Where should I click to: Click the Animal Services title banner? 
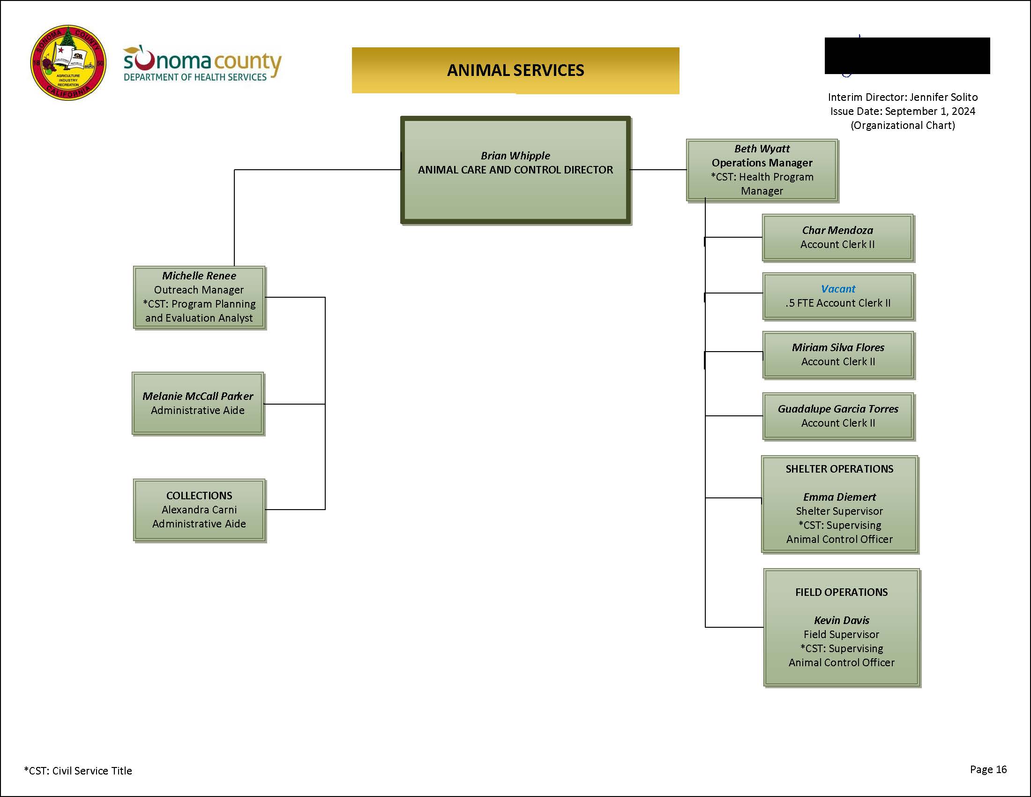[516, 70]
